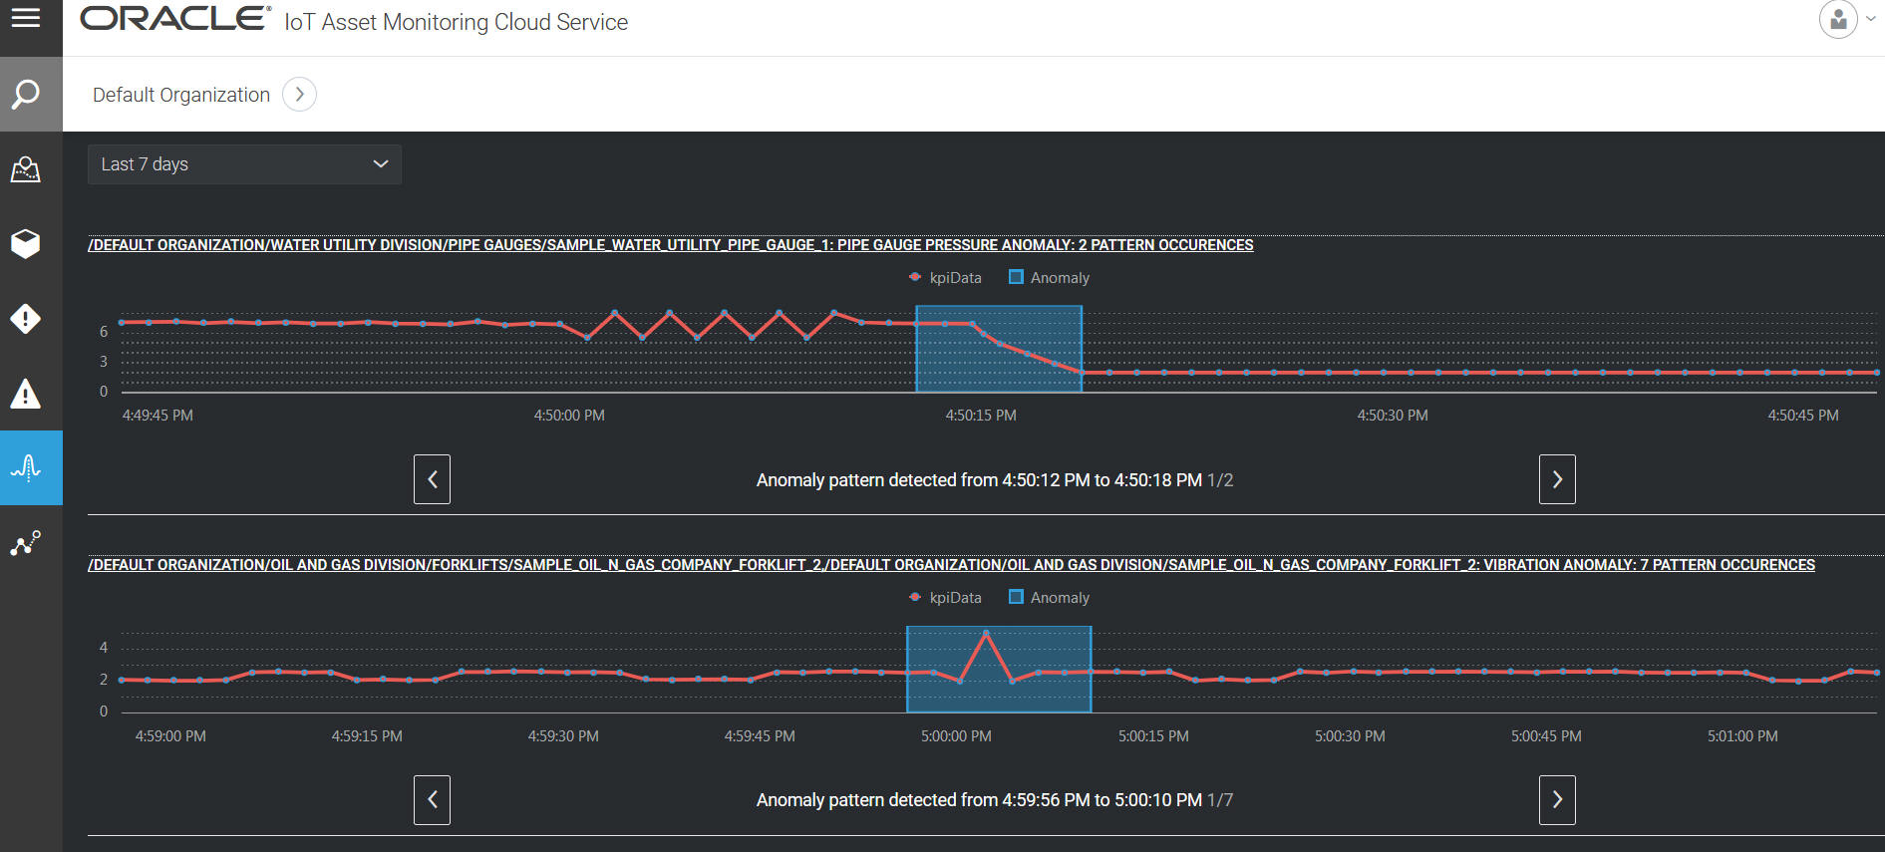Open the hamburger navigation menu
1885x852 pixels.
[x=26, y=18]
